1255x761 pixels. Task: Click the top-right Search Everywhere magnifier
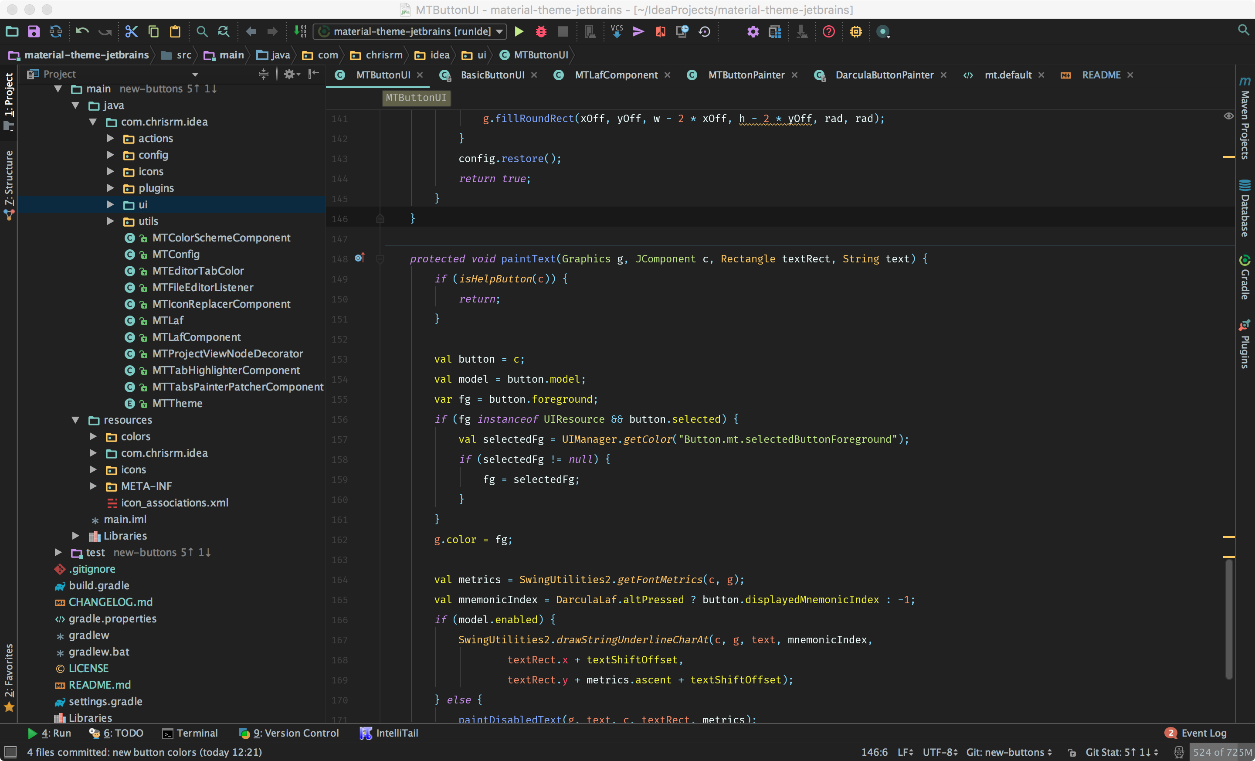[x=1243, y=30]
